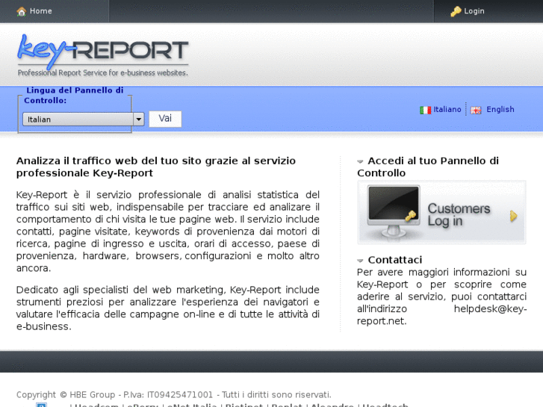The height and width of the screenshot is (407, 543).
Task: Open the Login menu item
Action: click(474, 11)
